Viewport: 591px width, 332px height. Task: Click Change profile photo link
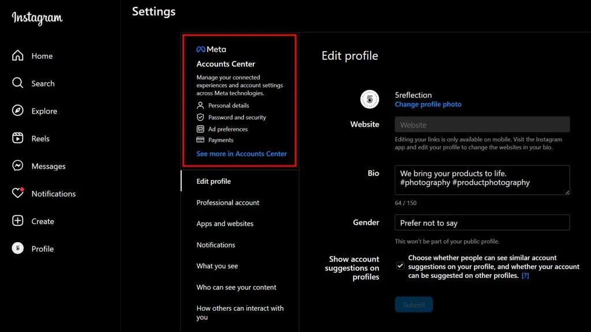(428, 104)
